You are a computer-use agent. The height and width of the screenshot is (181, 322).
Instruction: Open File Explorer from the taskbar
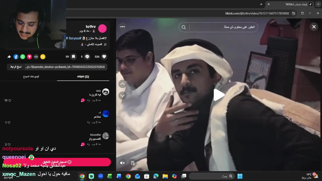pyautogui.click(x=165, y=176)
